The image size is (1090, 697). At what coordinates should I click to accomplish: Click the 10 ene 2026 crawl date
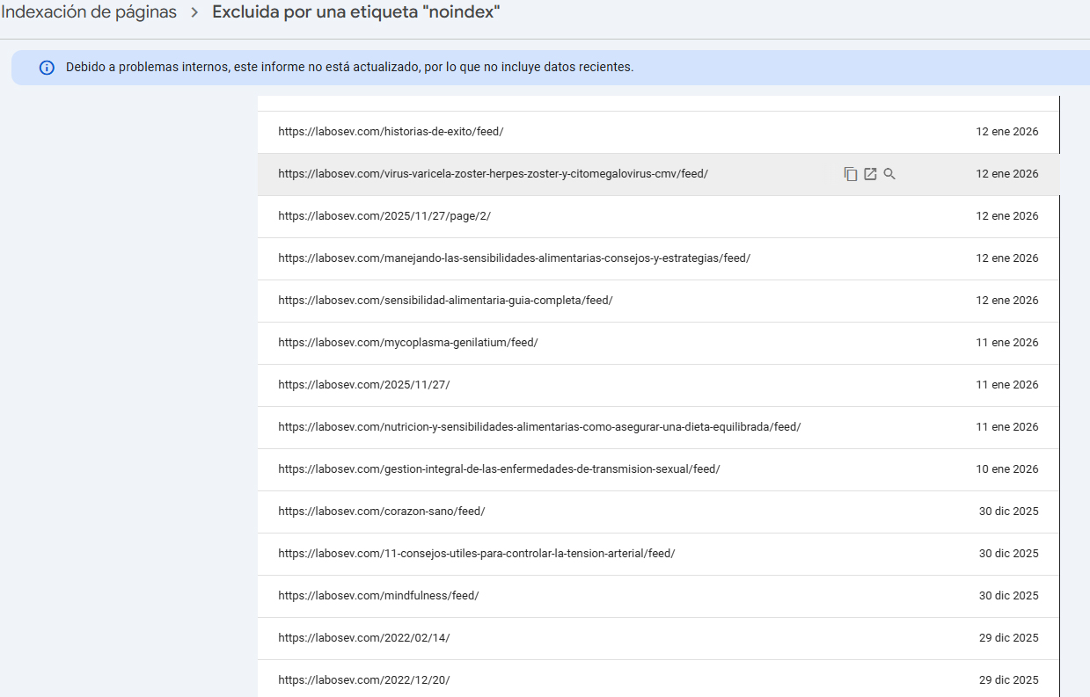click(1006, 469)
